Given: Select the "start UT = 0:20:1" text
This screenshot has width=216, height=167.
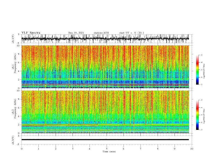Looking at the screenshot, I should [x=132, y=33].
